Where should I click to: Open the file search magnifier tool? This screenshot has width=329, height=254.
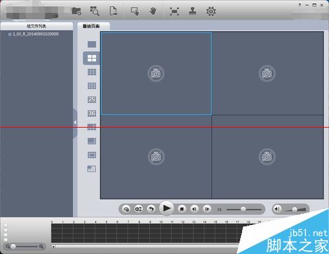[x=95, y=11]
